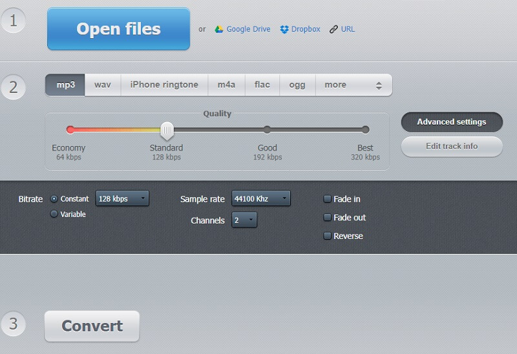Select the Variable bitrate radio button
The width and height of the screenshot is (517, 354).
pos(54,214)
